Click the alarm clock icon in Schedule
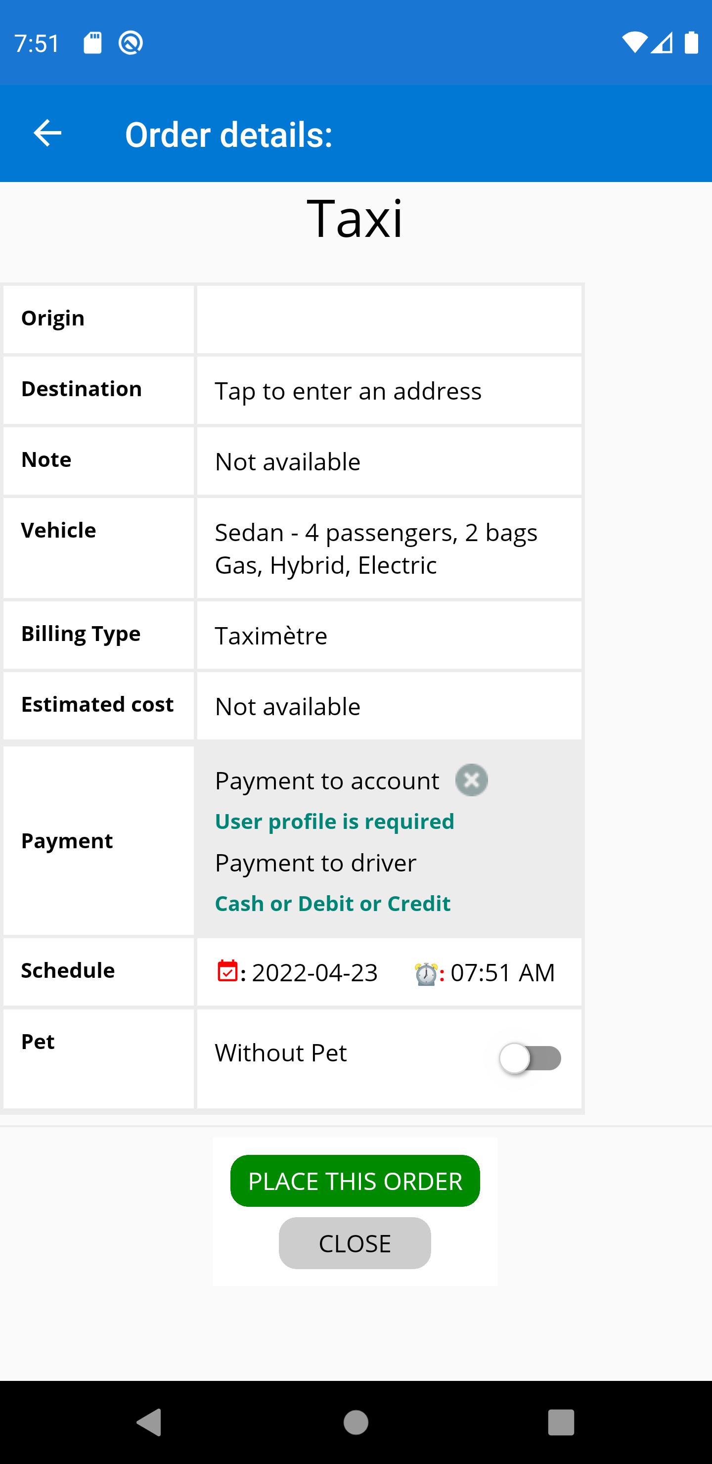This screenshot has height=1464, width=712. pos(426,973)
